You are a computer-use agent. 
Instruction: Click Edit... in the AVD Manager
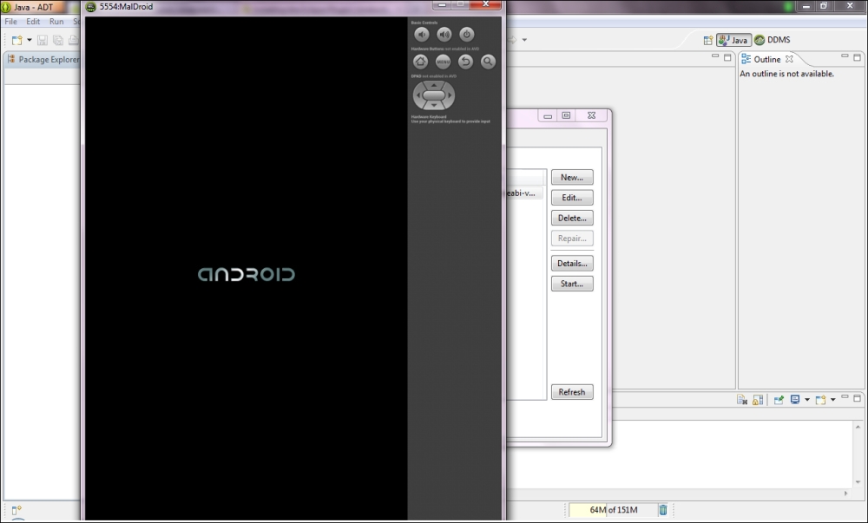[x=572, y=198]
